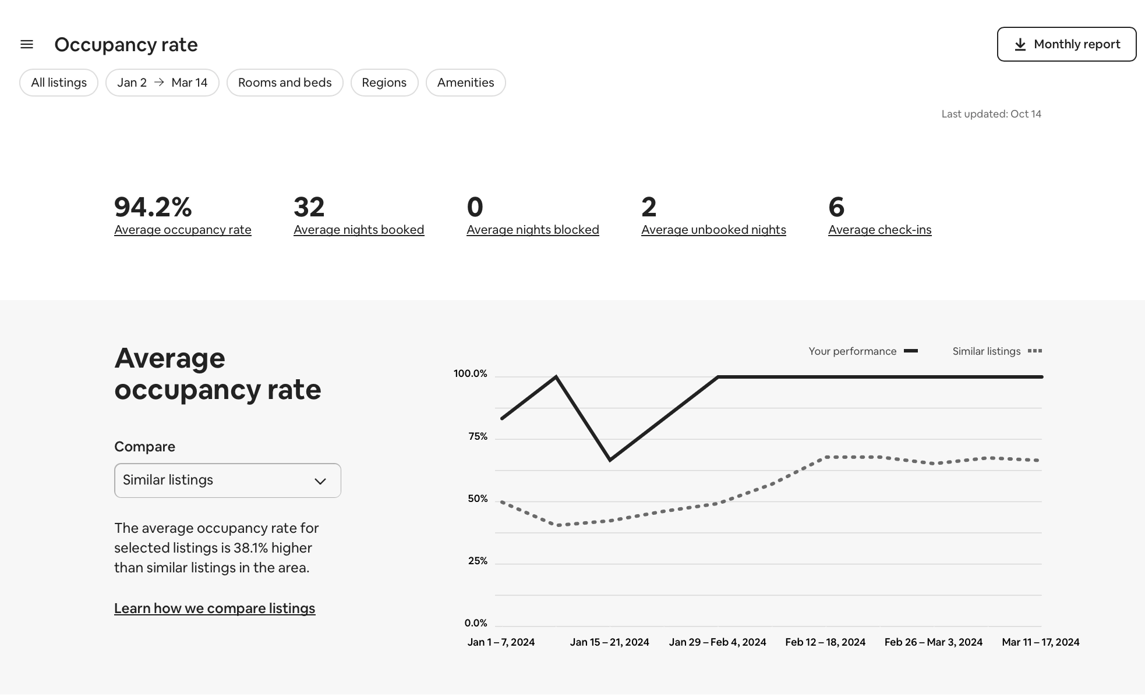Click the arrow between Jan 2 and Mar 14
Image resolution: width=1145 pixels, height=698 pixels.
click(x=159, y=83)
